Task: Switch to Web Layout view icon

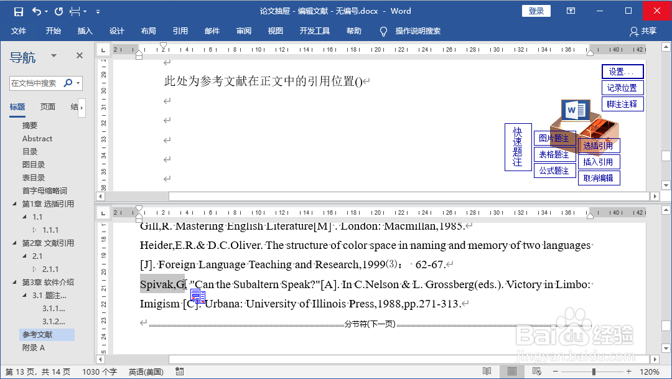Action: point(536,372)
